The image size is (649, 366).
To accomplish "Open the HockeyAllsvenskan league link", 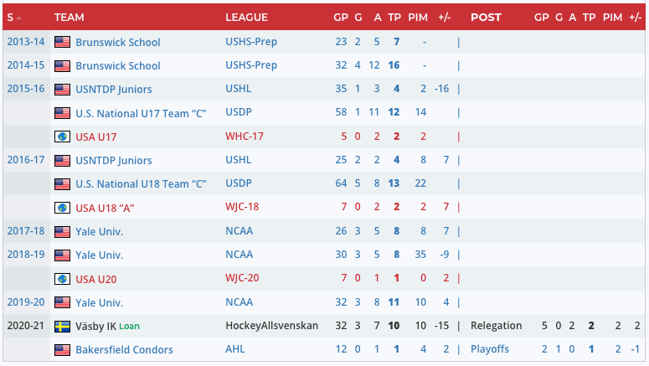I will (x=271, y=326).
